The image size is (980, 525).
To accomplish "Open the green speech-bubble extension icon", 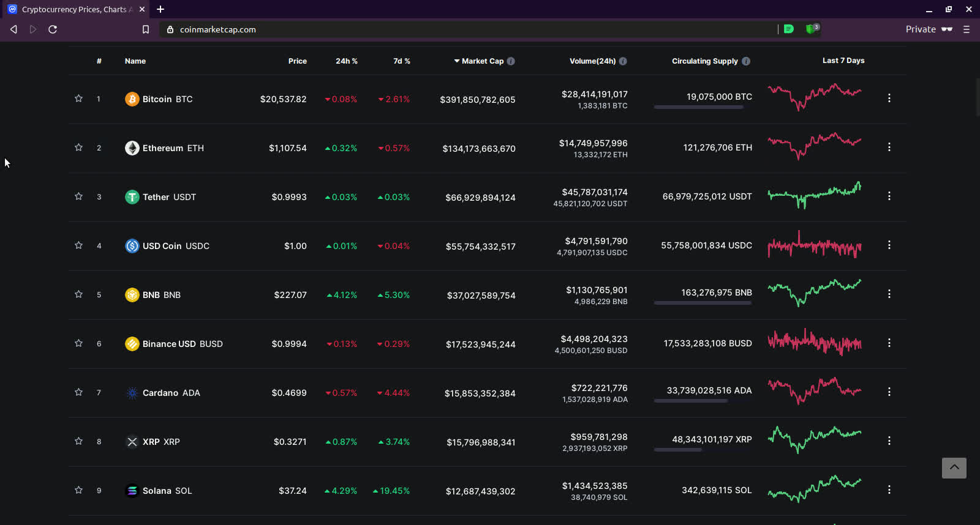I will tap(789, 29).
